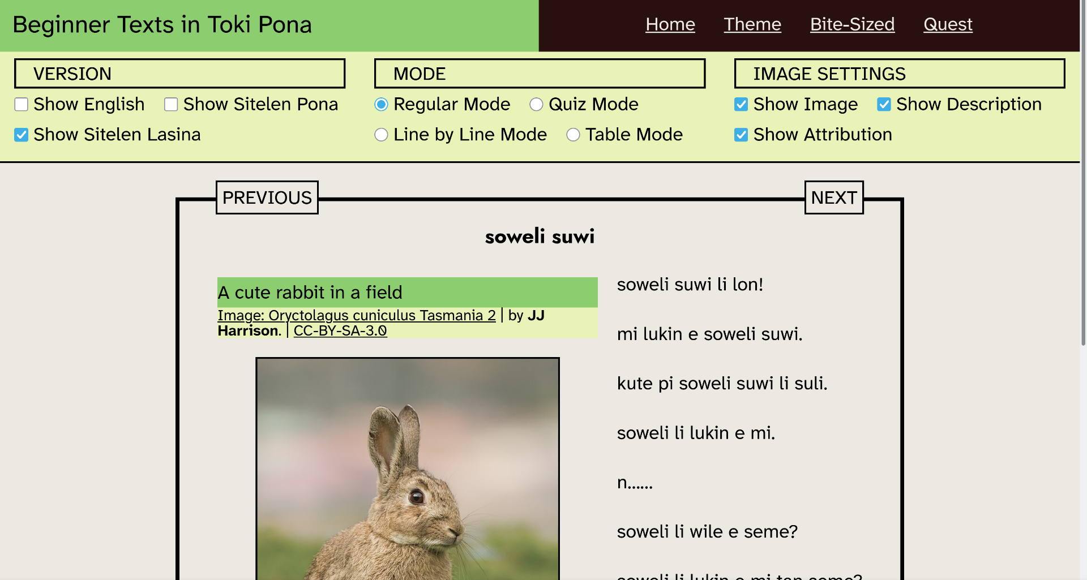Open the Oryctolagus cuniculus Tasmania 2 image link
1087x580 pixels.
point(356,315)
